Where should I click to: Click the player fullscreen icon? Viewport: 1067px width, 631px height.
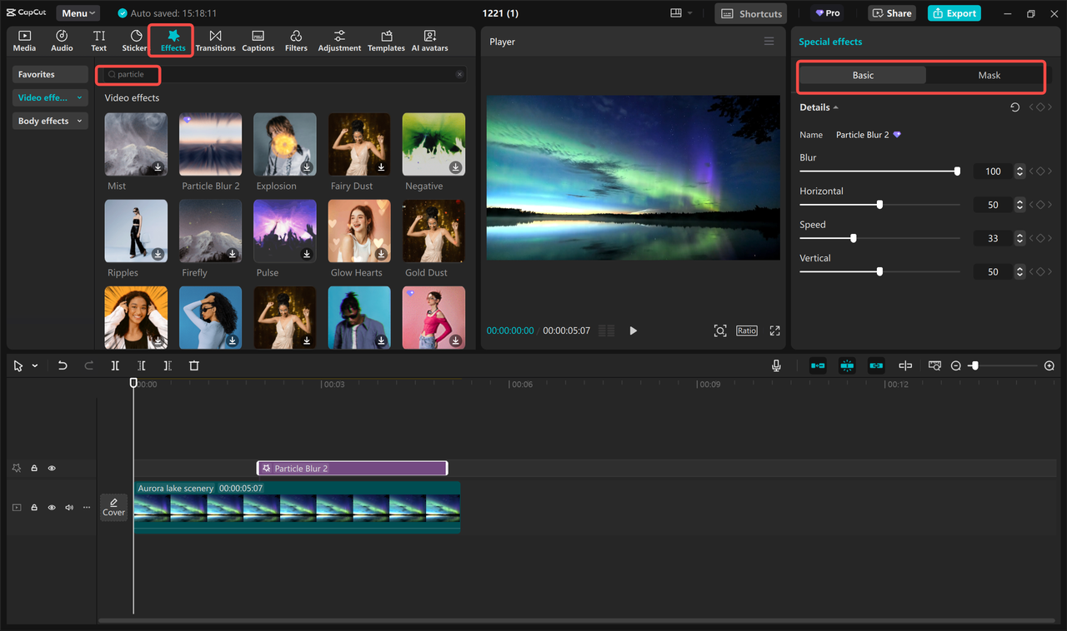point(774,330)
